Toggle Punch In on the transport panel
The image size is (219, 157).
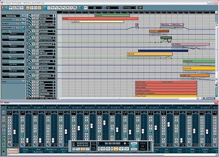coord(78,149)
